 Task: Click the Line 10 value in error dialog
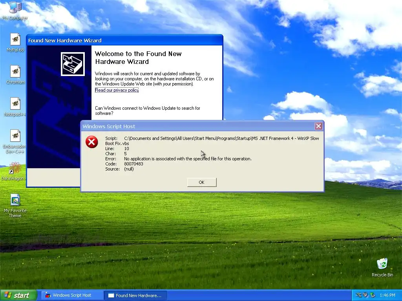click(x=126, y=149)
